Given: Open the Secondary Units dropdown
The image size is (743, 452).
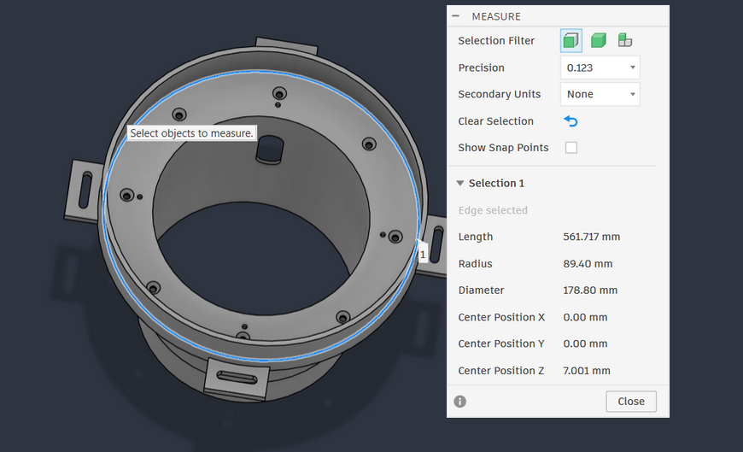Looking at the screenshot, I should (600, 94).
